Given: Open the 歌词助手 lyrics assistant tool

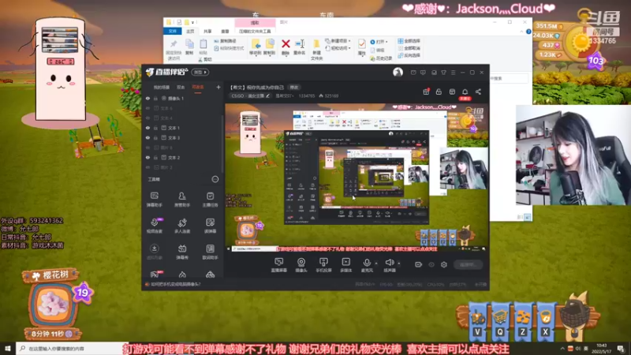Looking at the screenshot, I should pyautogui.click(x=210, y=252).
